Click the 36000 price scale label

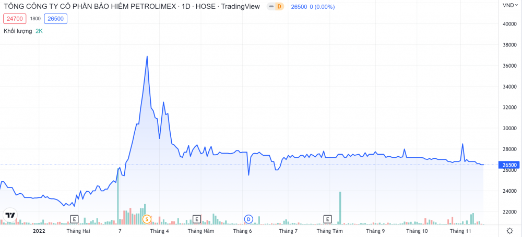509,66
